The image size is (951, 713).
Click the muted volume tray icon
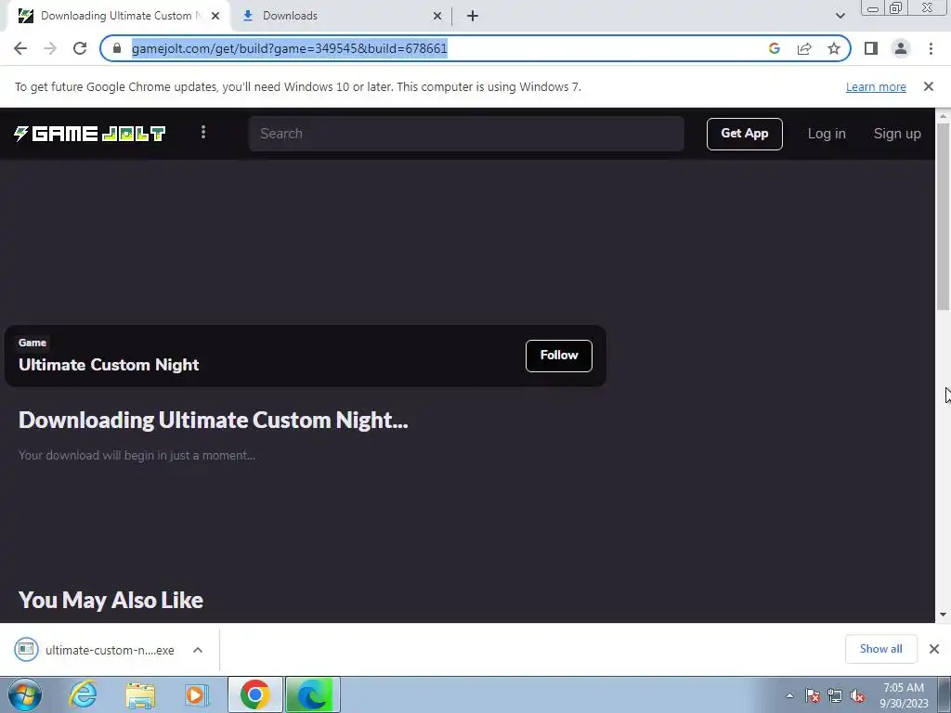point(857,695)
